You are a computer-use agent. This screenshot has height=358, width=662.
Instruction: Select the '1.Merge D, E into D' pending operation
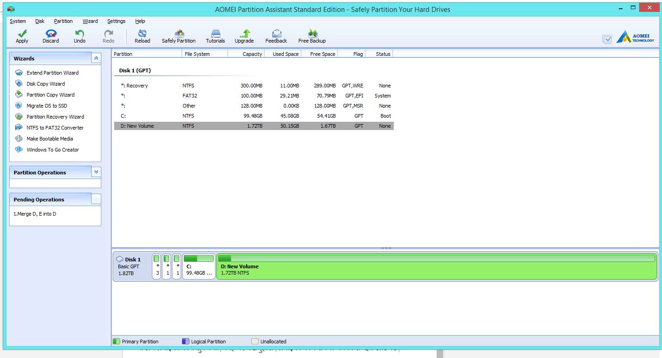pyautogui.click(x=35, y=214)
